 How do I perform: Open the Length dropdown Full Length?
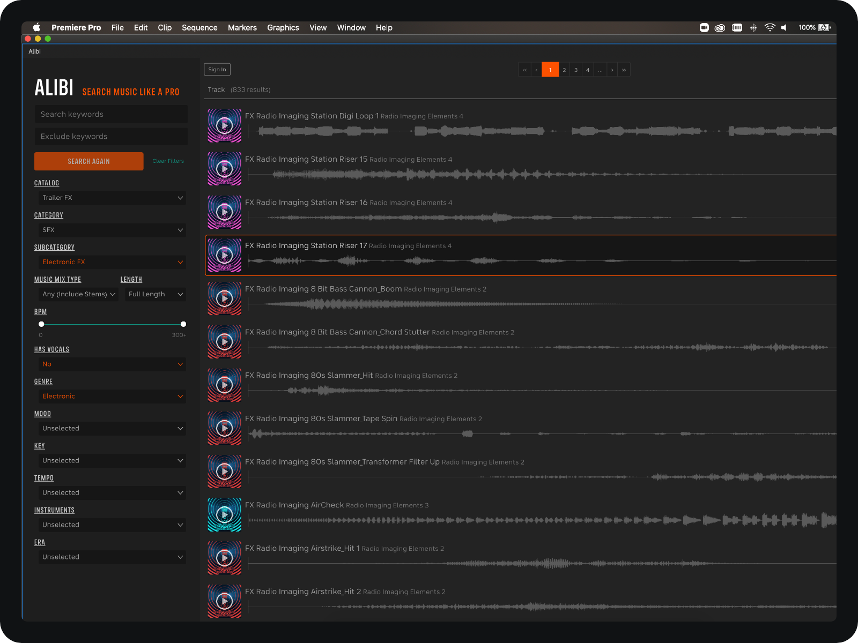click(156, 294)
